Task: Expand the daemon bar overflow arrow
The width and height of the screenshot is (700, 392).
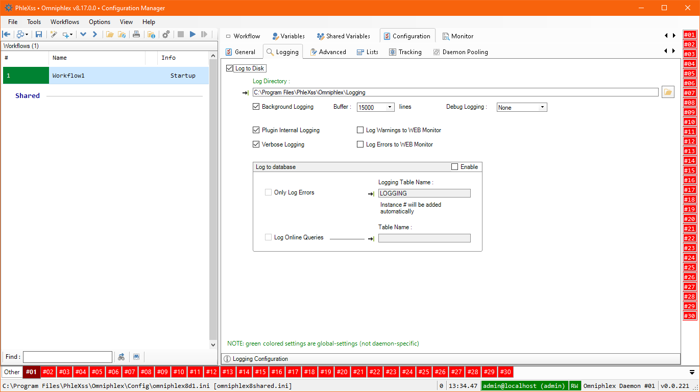Action: pos(692,372)
